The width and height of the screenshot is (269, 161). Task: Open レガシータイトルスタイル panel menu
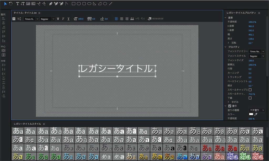coord(44,124)
